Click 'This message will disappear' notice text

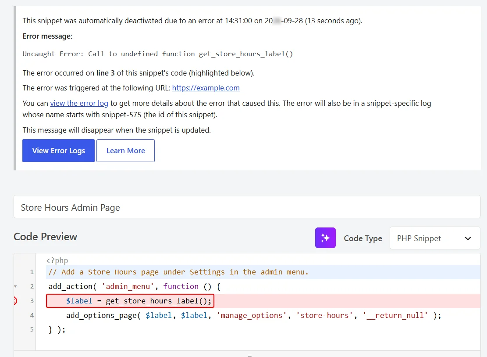117,130
